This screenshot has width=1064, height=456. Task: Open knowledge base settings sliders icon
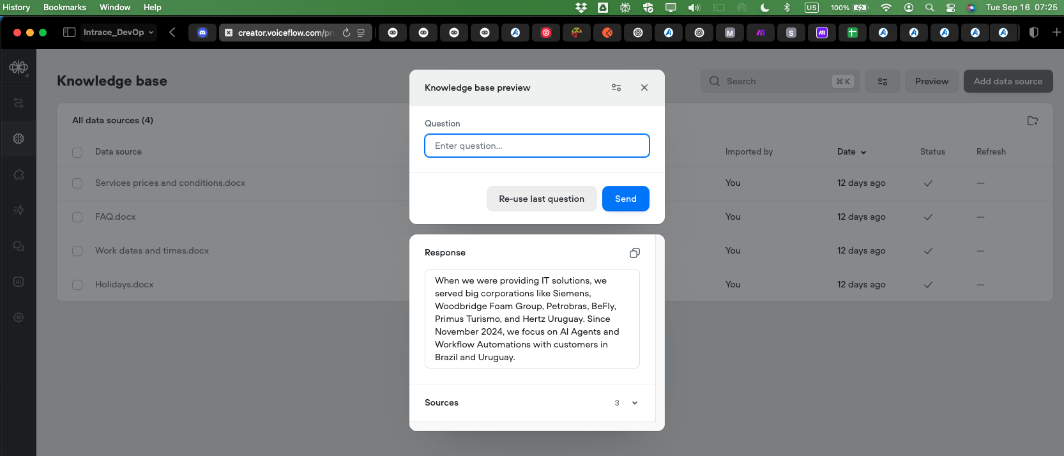click(x=883, y=81)
